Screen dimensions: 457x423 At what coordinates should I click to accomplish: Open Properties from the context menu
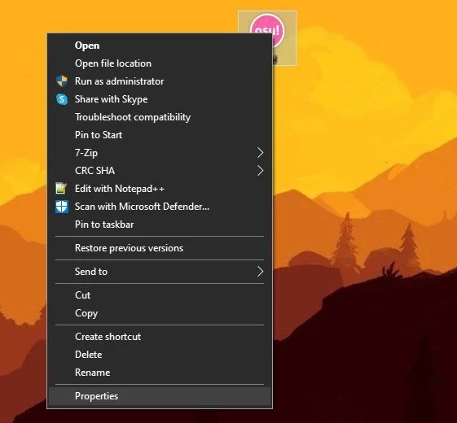pyautogui.click(x=160, y=396)
